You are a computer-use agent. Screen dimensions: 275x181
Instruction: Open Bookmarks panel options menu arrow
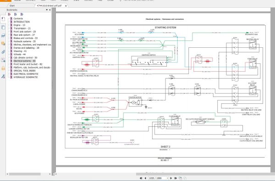click(47, 10)
